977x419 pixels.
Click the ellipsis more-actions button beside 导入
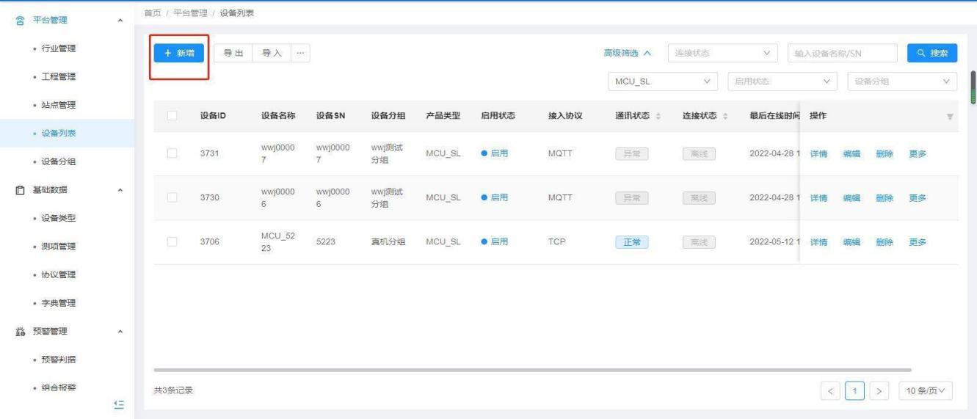click(x=300, y=53)
